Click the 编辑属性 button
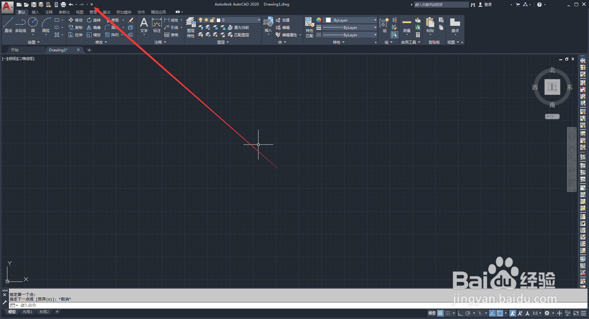The height and width of the screenshot is (319, 589). pos(287,35)
